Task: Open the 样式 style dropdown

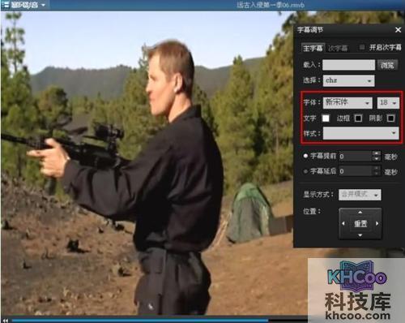Action: (360, 133)
